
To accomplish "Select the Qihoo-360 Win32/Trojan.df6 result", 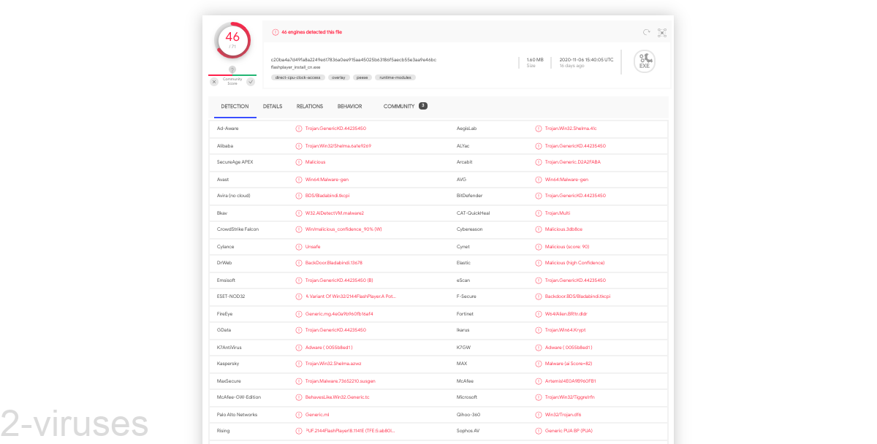I will [x=563, y=415].
